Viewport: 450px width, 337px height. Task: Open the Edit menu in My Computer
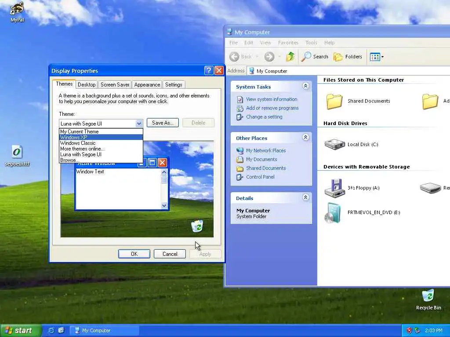point(249,43)
